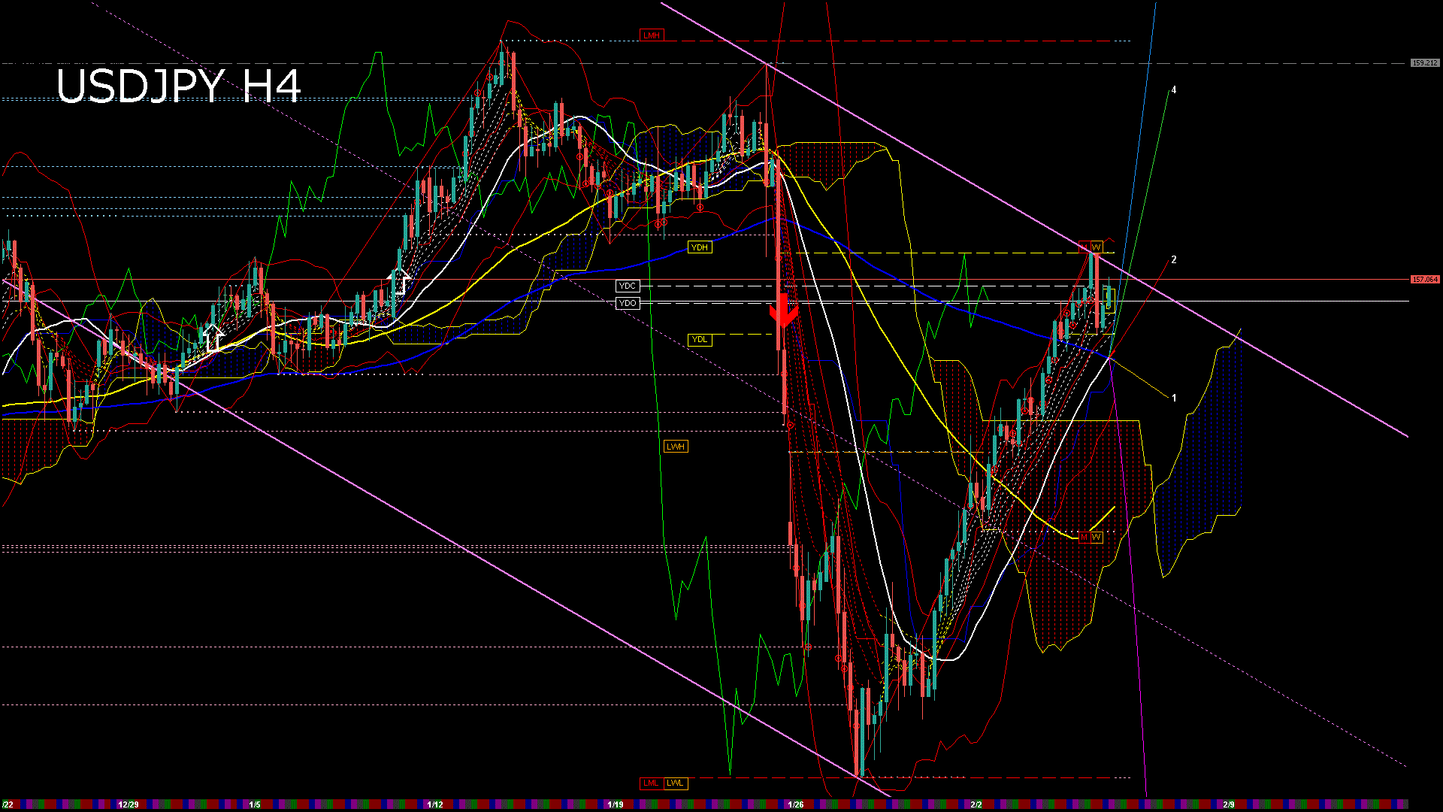
Task: Click white up arrow near 1/12
Action: click(x=399, y=281)
